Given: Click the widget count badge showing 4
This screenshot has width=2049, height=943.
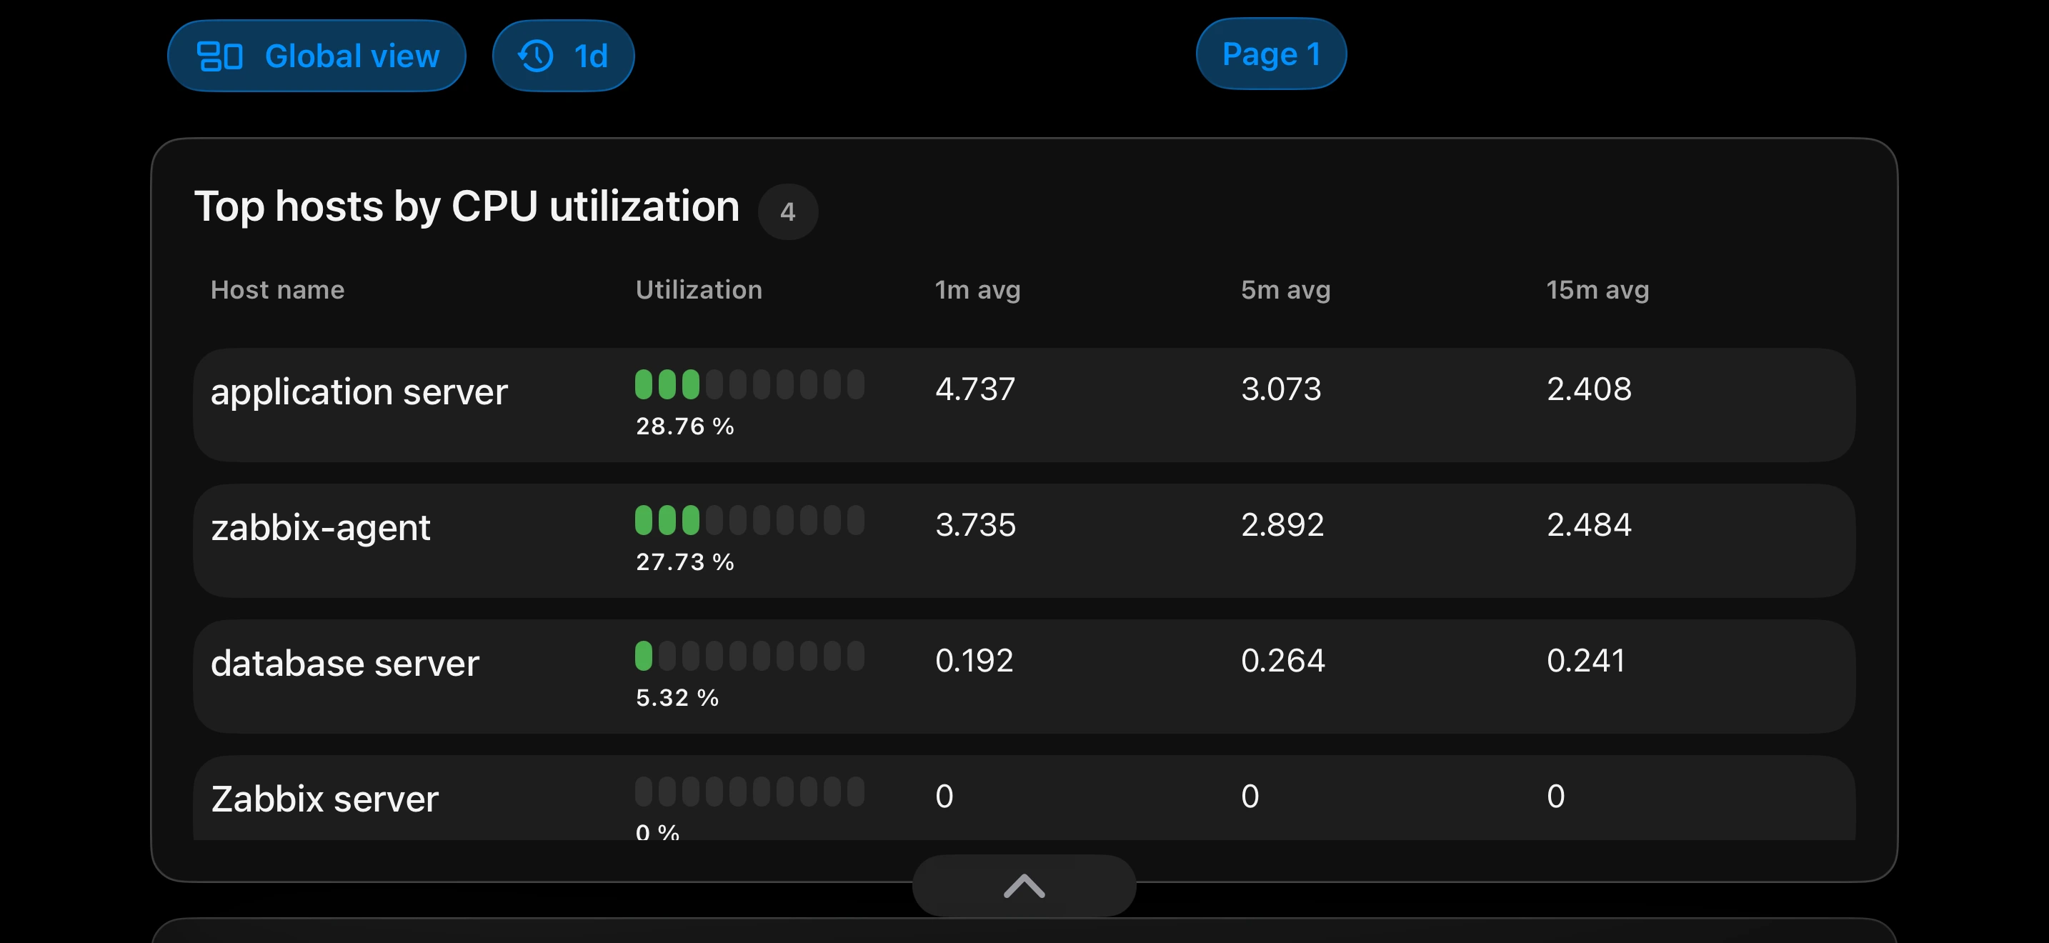Looking at the screenshot, I should [787, 211].
